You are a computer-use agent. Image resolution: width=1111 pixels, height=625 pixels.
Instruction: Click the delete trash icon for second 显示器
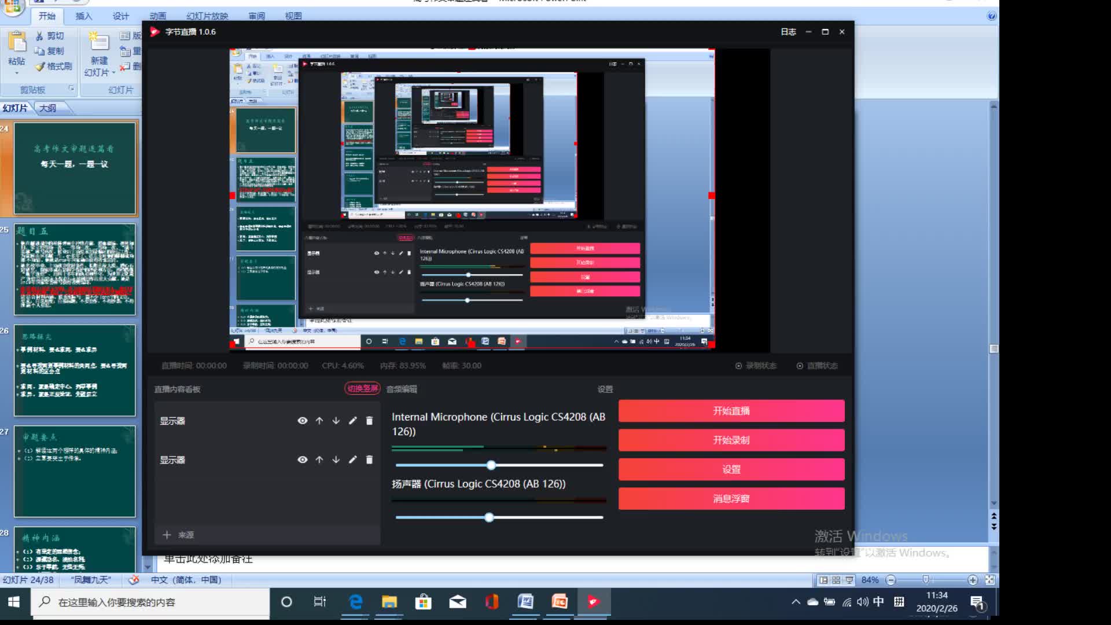(x=369, y=459)
